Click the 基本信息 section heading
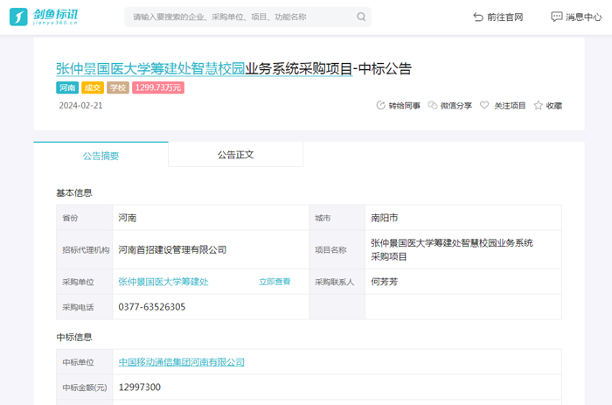This screenshot has height=405, width=612. [x=74, y=193]
